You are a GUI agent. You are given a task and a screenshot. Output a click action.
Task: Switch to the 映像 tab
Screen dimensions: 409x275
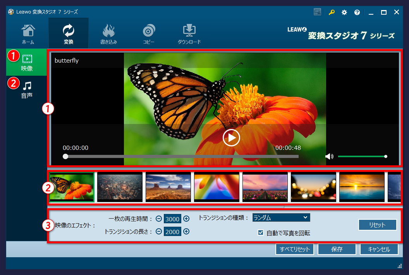point(27,63)
